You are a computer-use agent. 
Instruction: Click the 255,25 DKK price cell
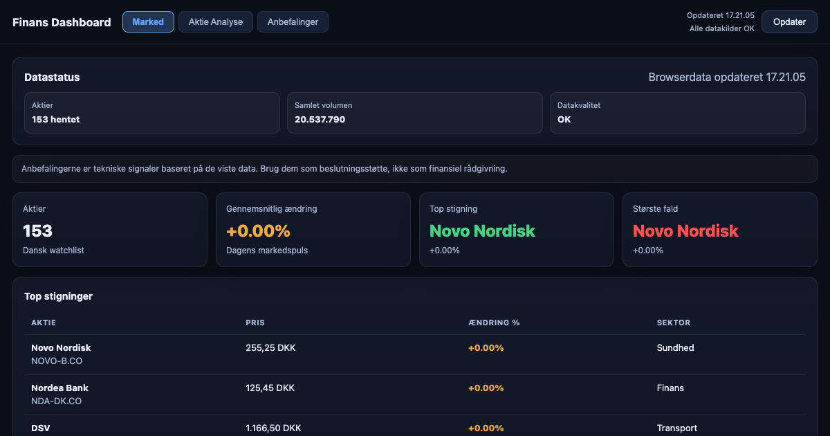tap(270, 348)
